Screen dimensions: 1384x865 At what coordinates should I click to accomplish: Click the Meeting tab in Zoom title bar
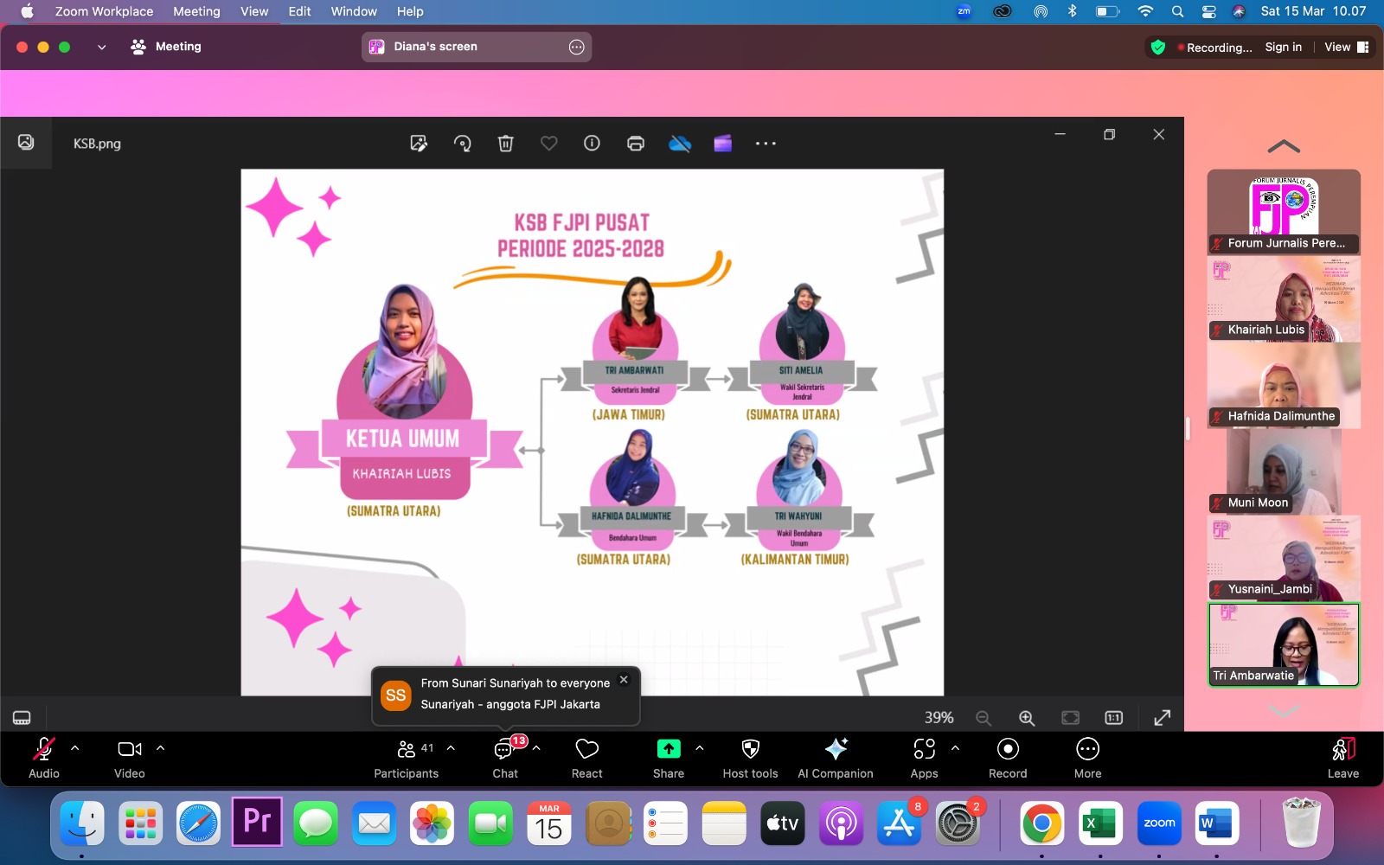pos(166,47)
